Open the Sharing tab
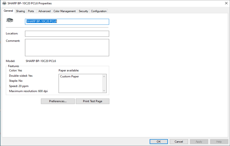The image size is (230, 146). pos(20,11)
